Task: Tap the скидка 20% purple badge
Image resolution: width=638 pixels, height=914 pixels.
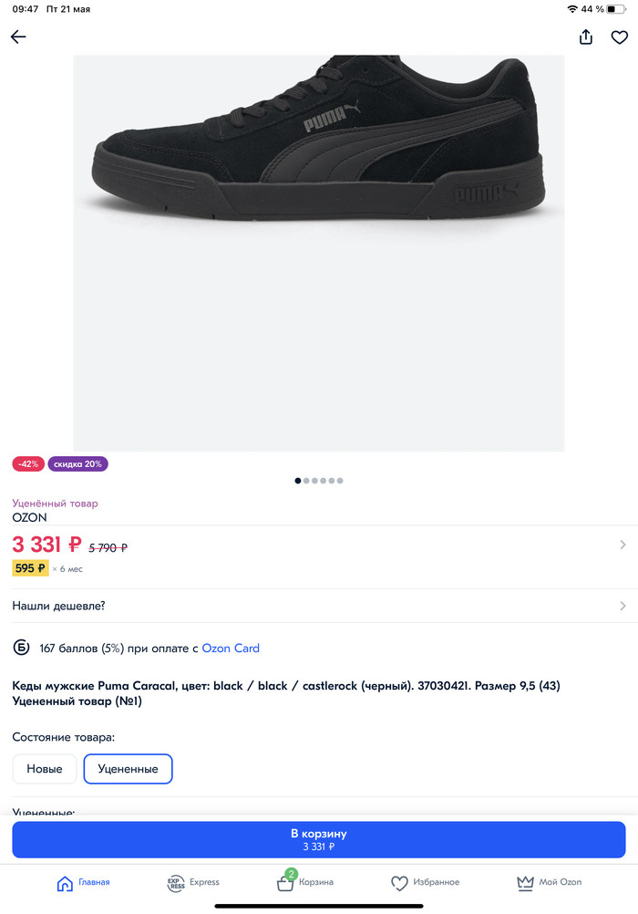Action: point(77,463)
